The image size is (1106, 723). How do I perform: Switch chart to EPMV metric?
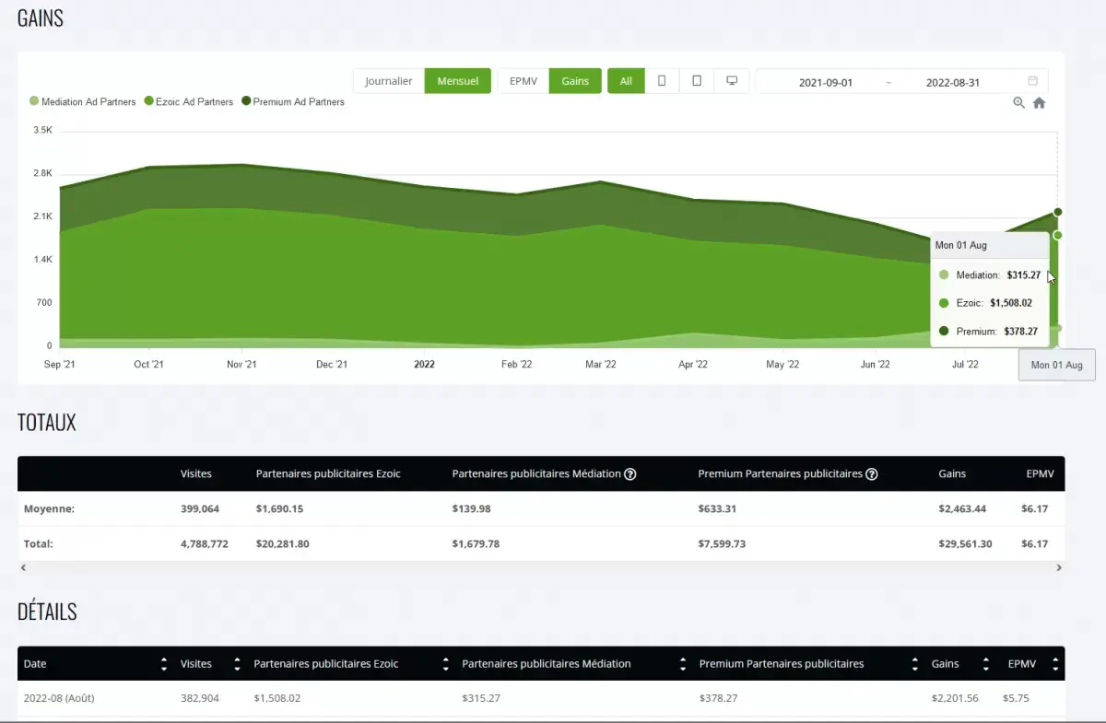pyautogui.click(x=523, y=81)
